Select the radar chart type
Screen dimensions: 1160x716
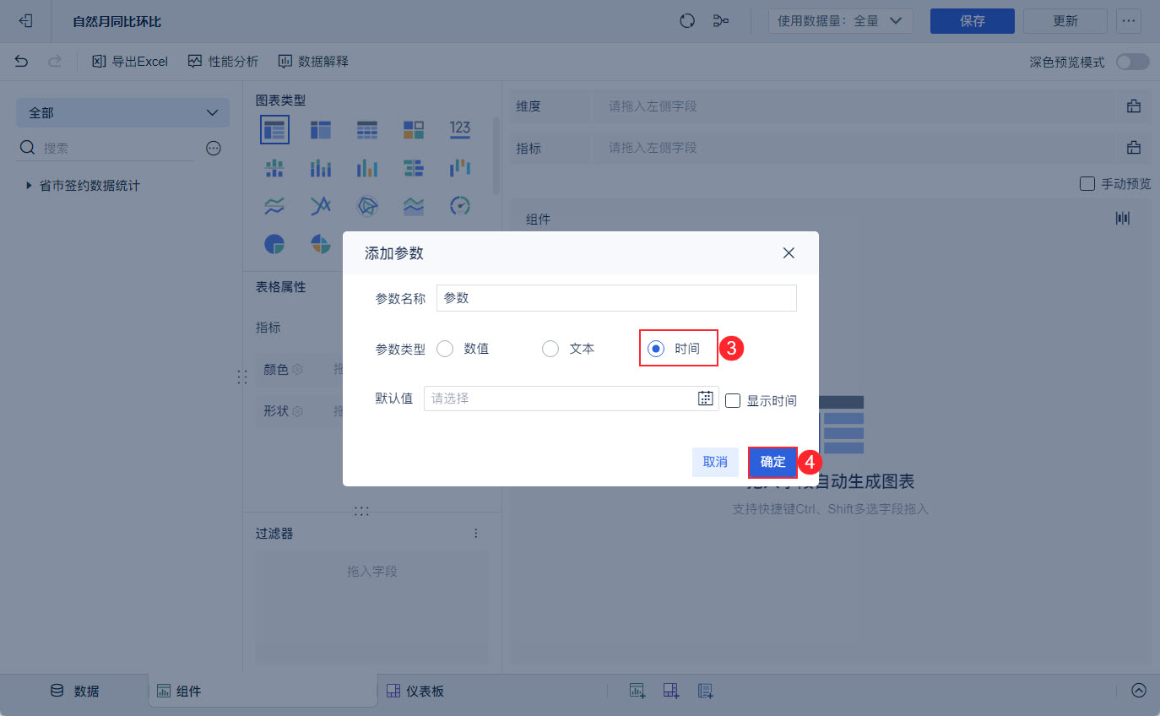point(367,205)
